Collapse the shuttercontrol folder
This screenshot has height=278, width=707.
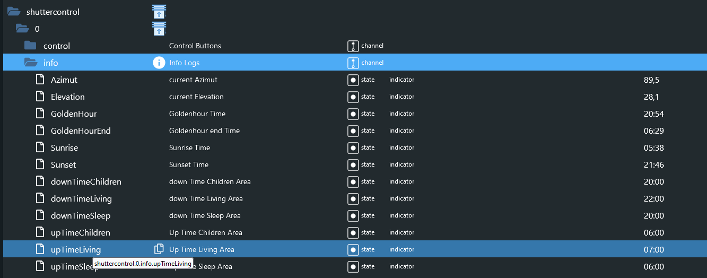click(x=13, y=12)
